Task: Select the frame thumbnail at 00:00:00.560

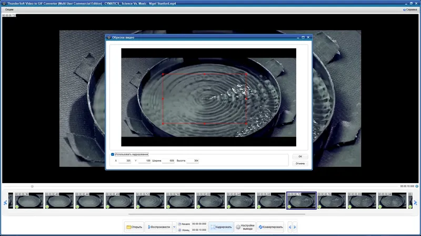Action: [180, 201]
